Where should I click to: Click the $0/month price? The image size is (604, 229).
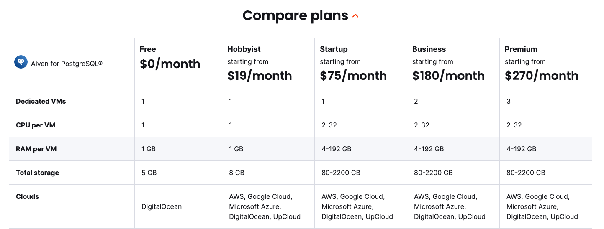(x=170, y=64)
